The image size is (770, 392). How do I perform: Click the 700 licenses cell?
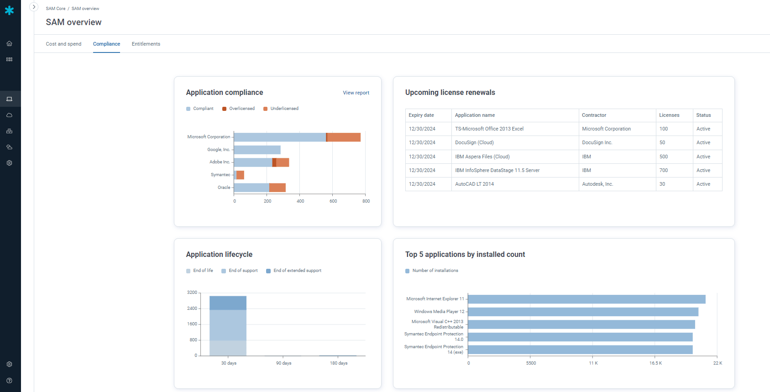(x=674, y=170)
